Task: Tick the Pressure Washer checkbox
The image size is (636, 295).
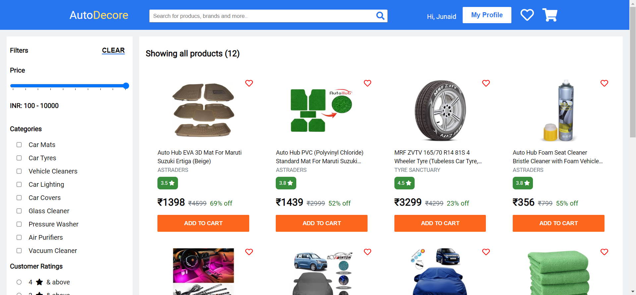Action: tap(19, 224)
